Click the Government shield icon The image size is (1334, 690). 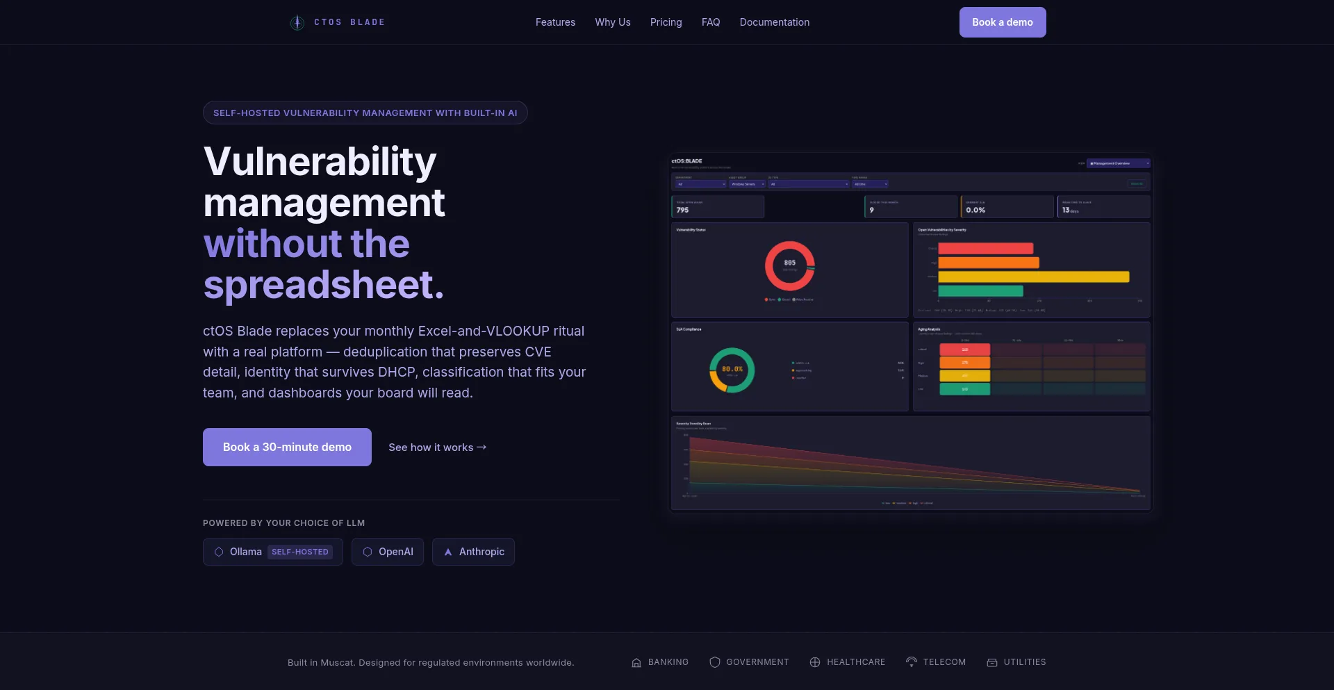click(x=714, y=662)
